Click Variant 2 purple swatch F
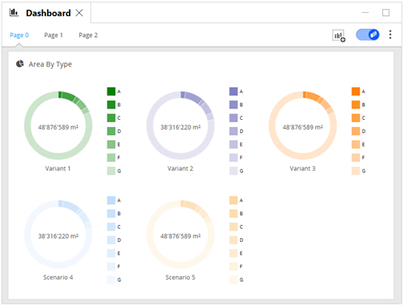 pyautogui.click(x=234, y=158)
